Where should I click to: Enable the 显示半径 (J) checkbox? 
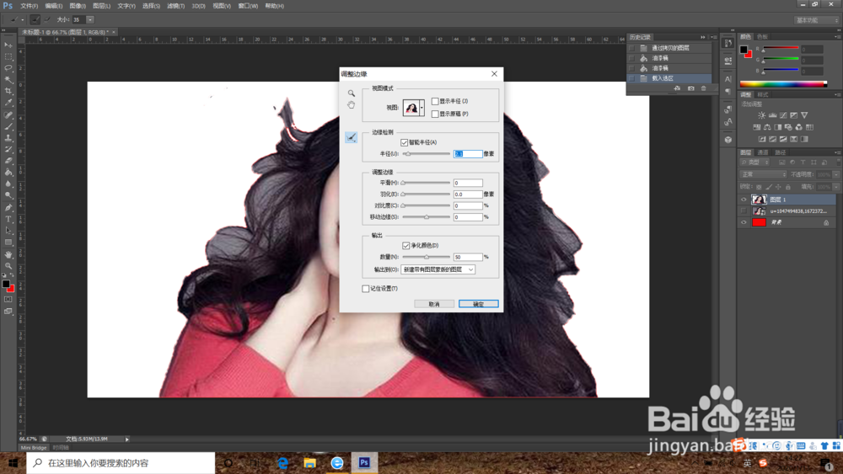tap(435, 101)
